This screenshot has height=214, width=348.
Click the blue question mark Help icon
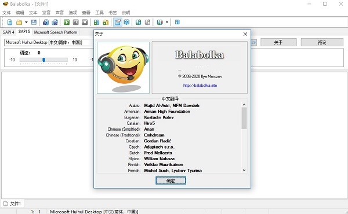point(177,22)
